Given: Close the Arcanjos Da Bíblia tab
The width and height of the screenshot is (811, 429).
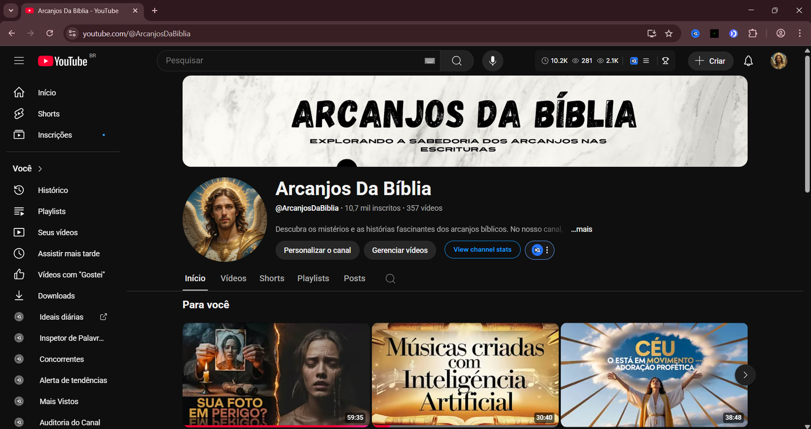Looking at the screenshot, I should click(x=135, y=11).
